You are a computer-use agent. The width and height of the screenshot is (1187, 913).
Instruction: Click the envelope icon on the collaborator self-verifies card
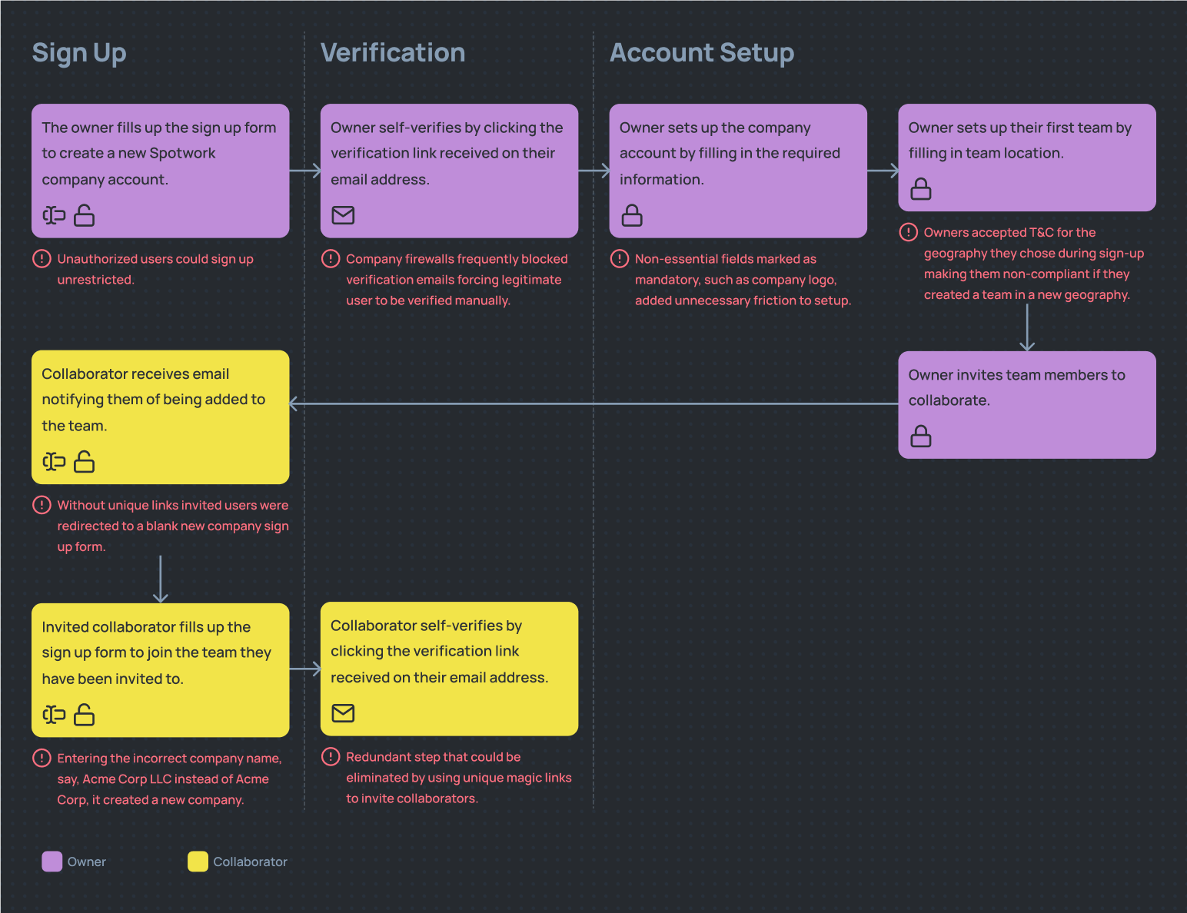click(x=343, y=713)
